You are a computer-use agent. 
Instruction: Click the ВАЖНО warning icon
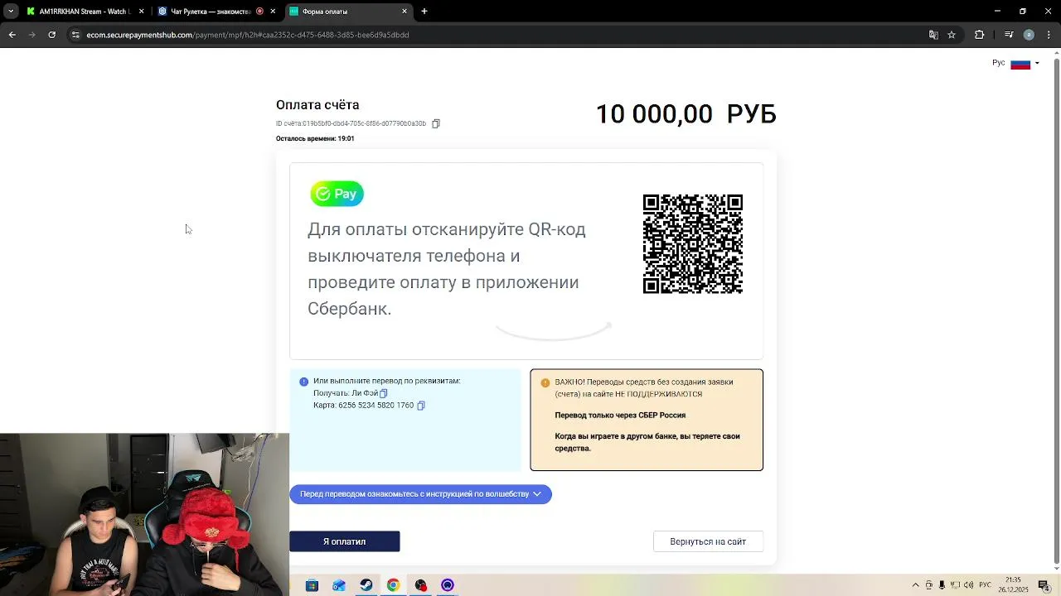[545, 382]
